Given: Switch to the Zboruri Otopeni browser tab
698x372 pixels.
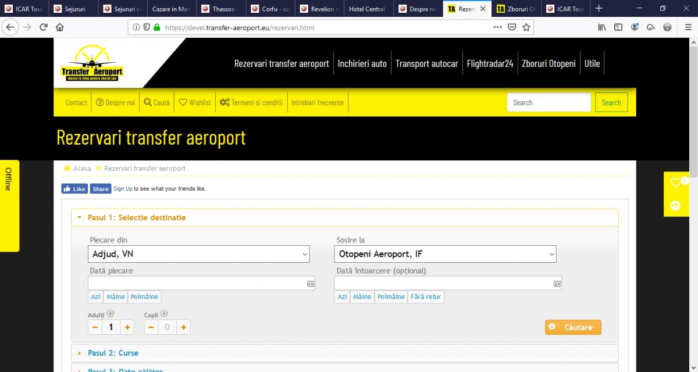Looking at the screenshot, I should click(515, 9).
